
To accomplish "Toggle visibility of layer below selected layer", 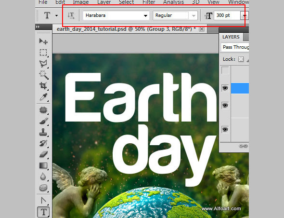I will (225, 106).
